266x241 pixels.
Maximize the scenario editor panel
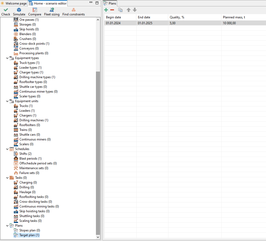(x=97, y=3)
